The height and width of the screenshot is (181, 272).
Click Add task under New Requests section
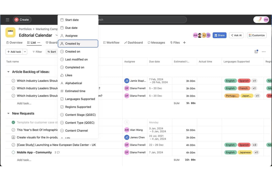click(24, 160)
